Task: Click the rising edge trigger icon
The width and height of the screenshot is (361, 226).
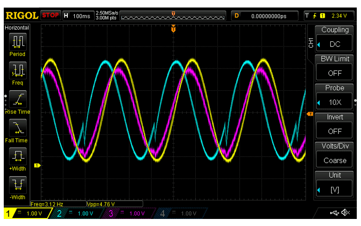Action: pos(314,16)
